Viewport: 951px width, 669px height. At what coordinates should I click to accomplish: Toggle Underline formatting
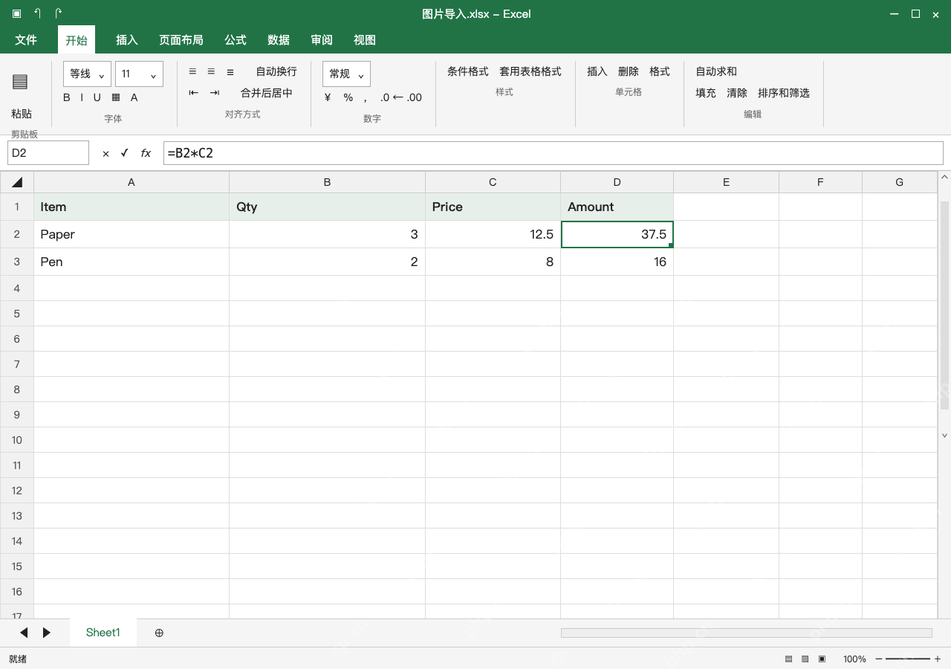coord(97,97)
